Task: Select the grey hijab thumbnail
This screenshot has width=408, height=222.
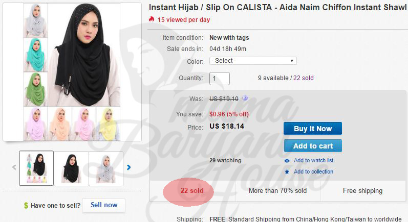Action: coord(106,168)
